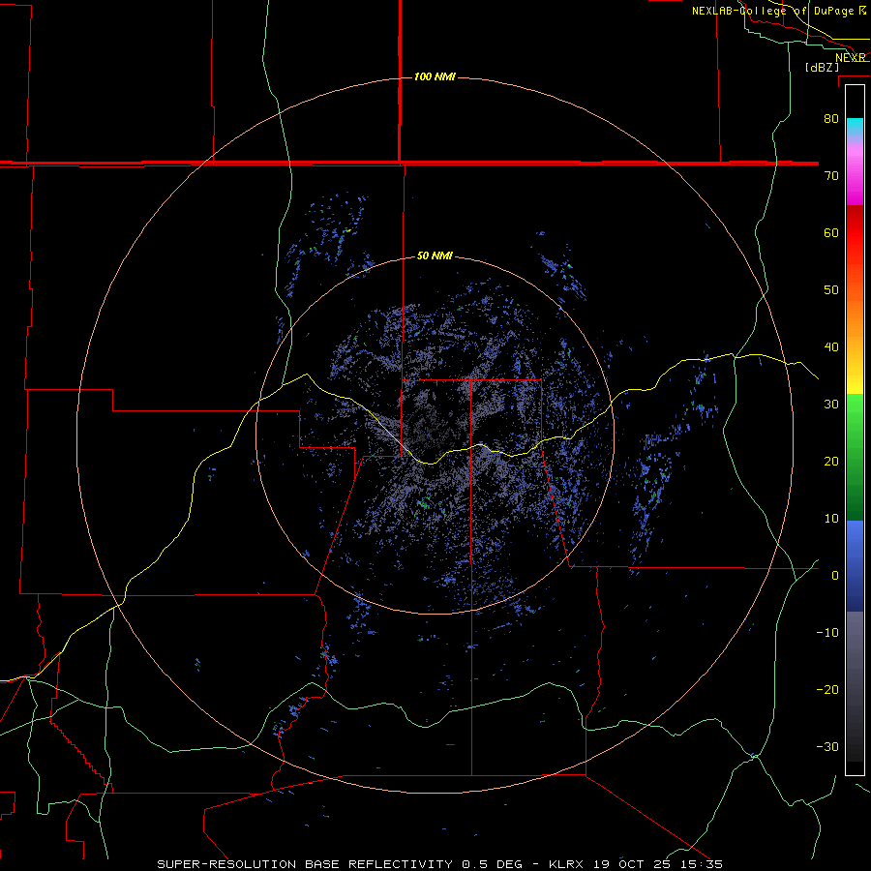The height and width of the screenshot is (871, 871).
Task: Click the Super-Resolution Base Reflectivity caption
Action: click(x=440, y=864)
